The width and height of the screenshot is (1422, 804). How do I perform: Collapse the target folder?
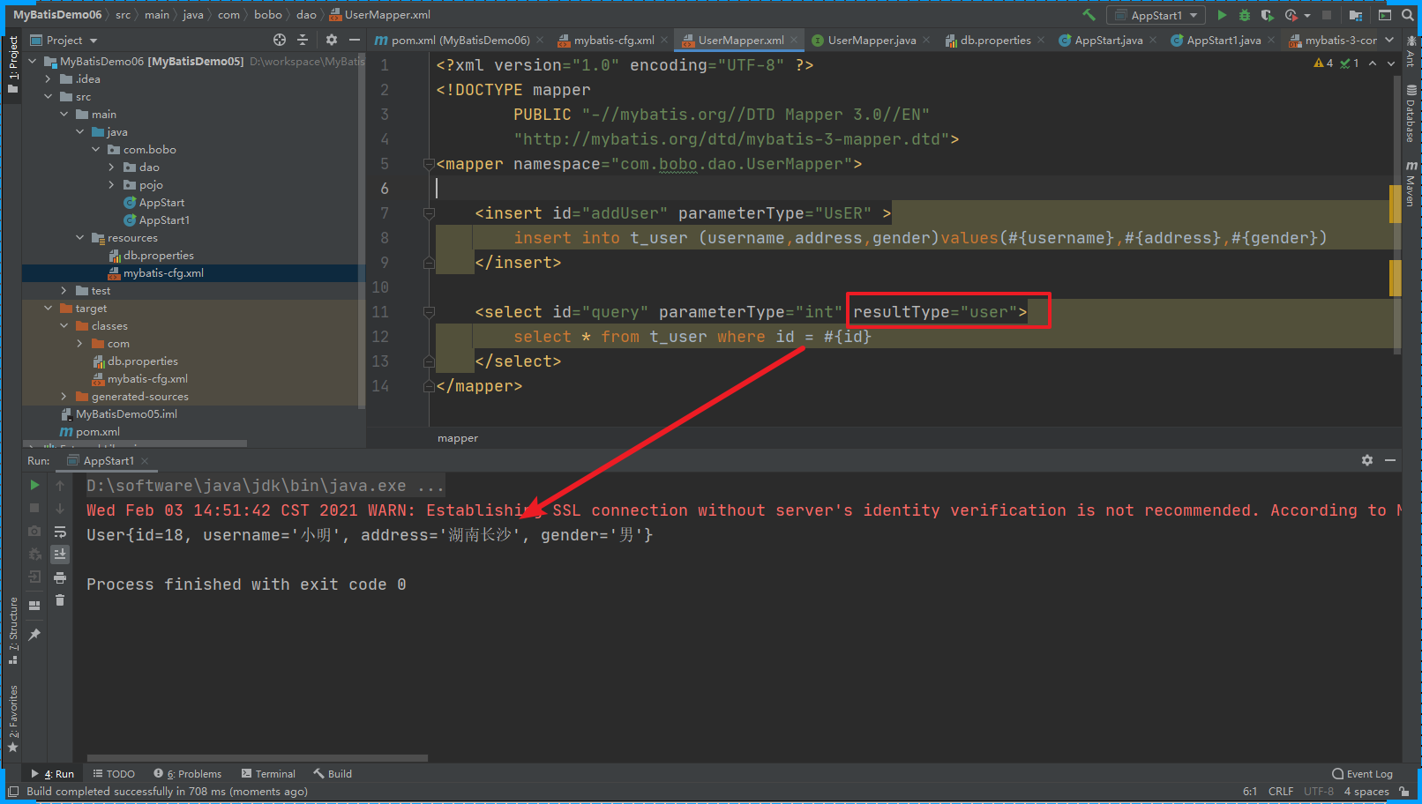click(x=49, y=309)
